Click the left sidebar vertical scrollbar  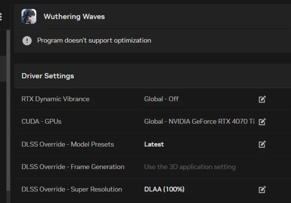tap(8, 110)
